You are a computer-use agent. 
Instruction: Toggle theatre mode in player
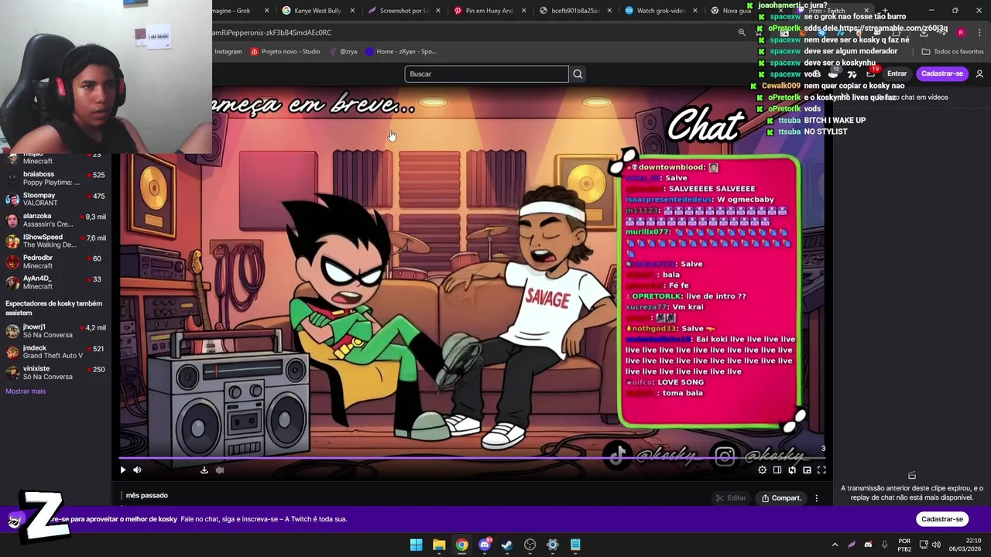[x=777, y=470]
